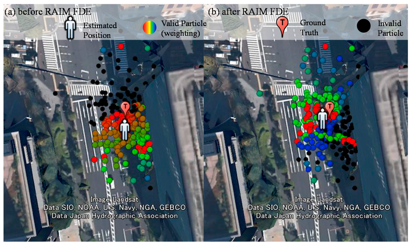Screen dimensions: 410x246
Task: Click 'Image Landsat' attribution in panel (b)
Action: [x=319, y=200]
